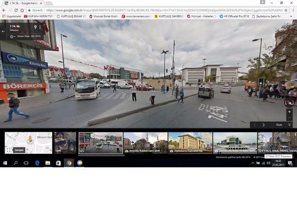Open Task View on the taskbar
The height and width of the screenshot is (198, 297).
click(26, 163)
